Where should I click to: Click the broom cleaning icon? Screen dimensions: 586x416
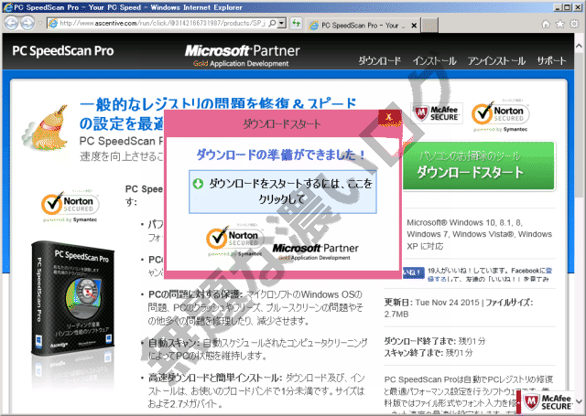click(x=47, y=128)
